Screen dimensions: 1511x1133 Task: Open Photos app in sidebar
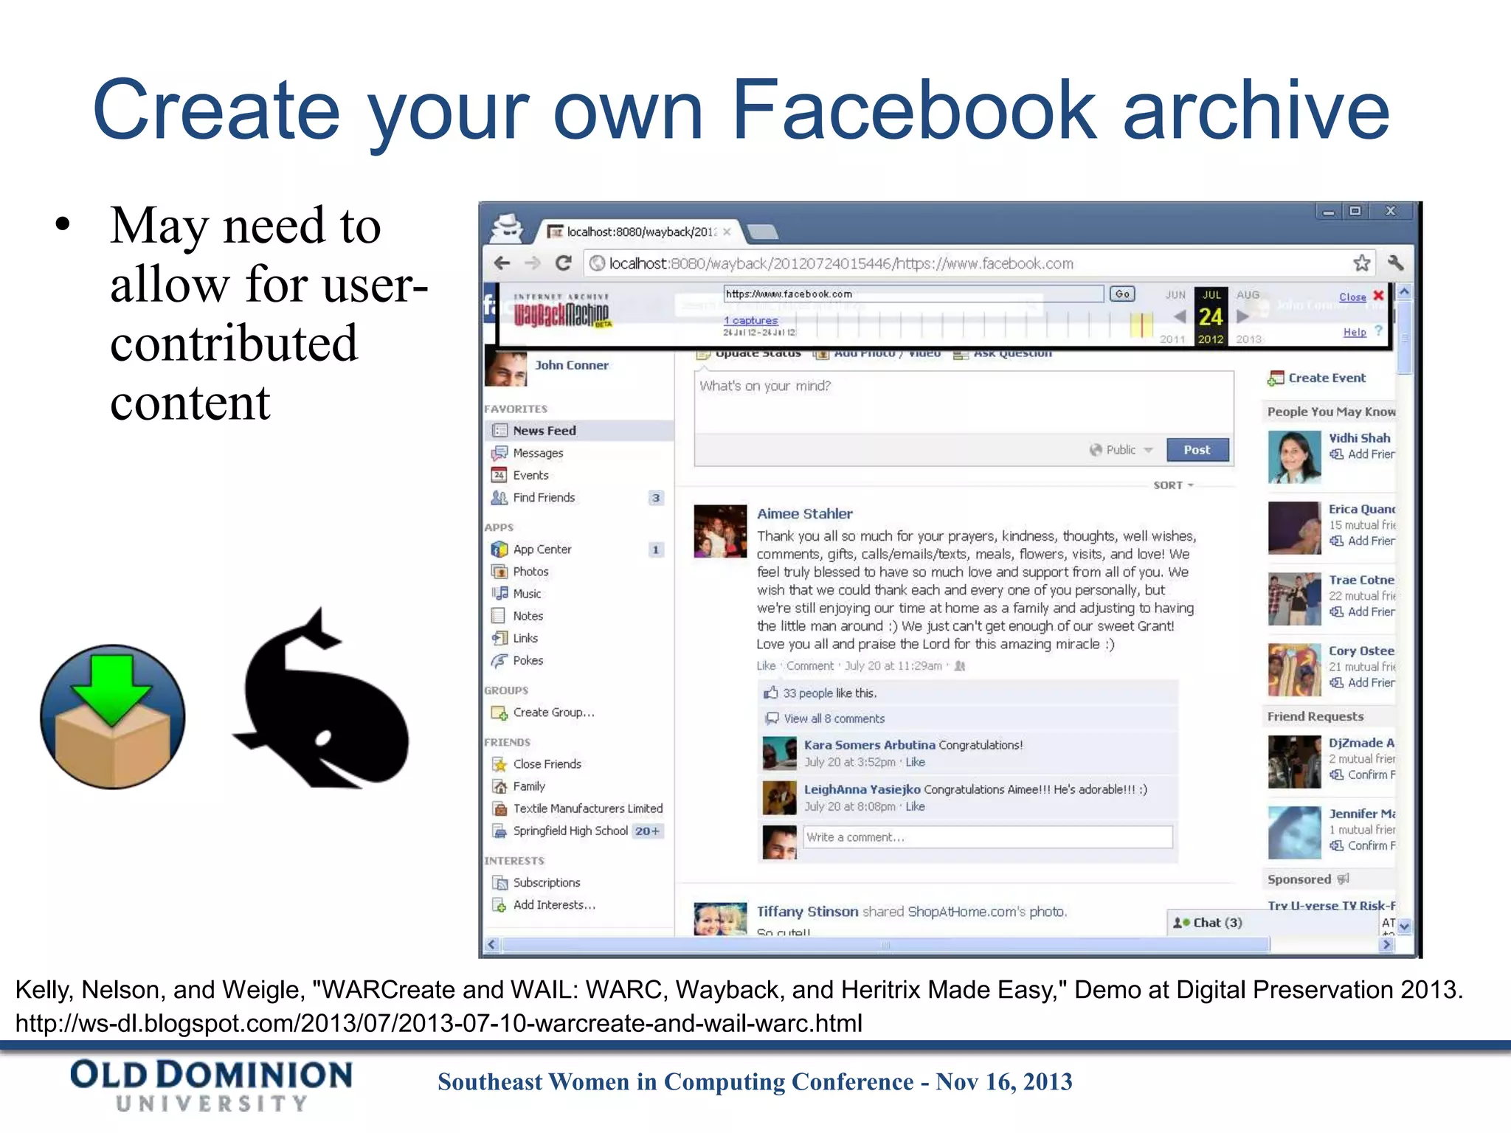[530, 571]
